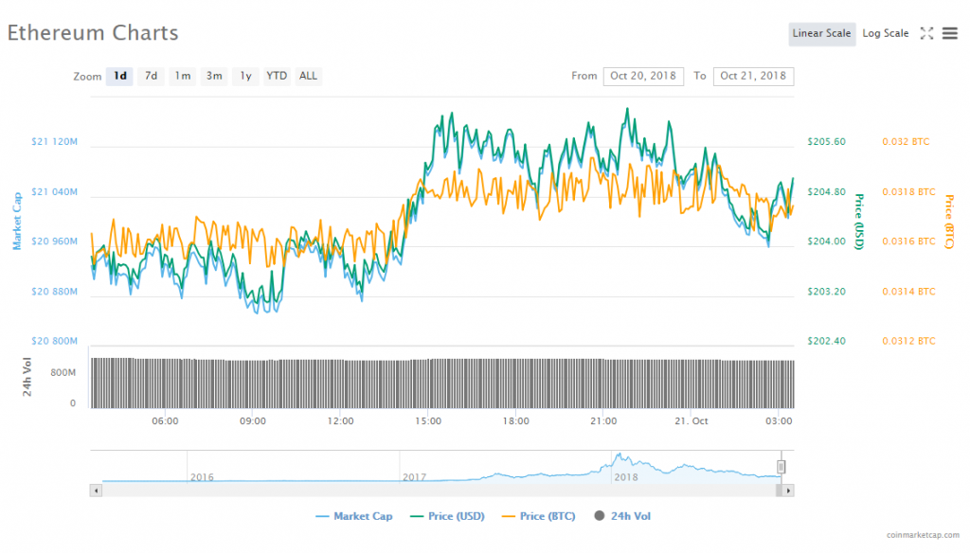This screenshot has height=553, width=970.
Task: Toggle fullscreen chart view icon
Action: 926,33
